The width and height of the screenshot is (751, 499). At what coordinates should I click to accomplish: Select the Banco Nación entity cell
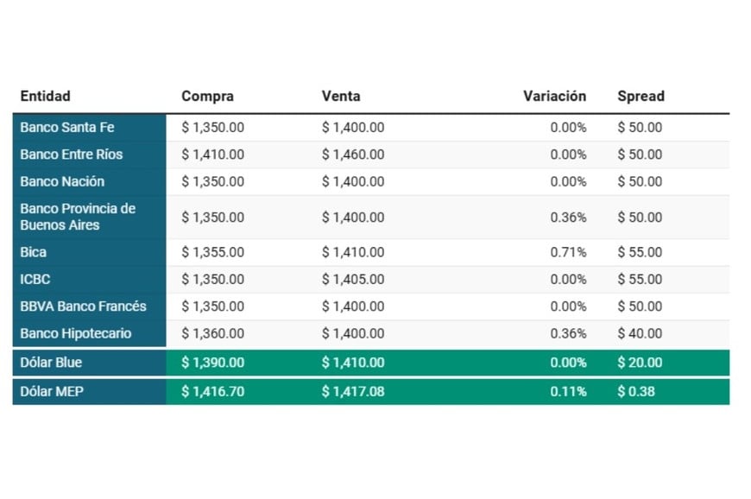click(62, 182)
